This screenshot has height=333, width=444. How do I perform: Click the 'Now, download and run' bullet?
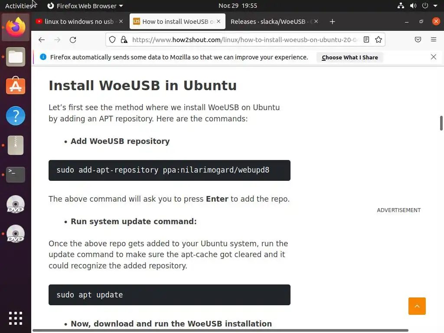pos(171,323)
